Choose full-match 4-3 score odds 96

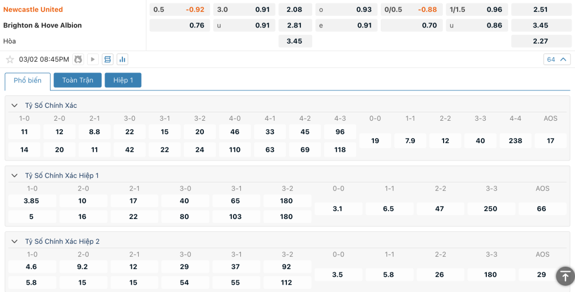click(x=340, y=132)
